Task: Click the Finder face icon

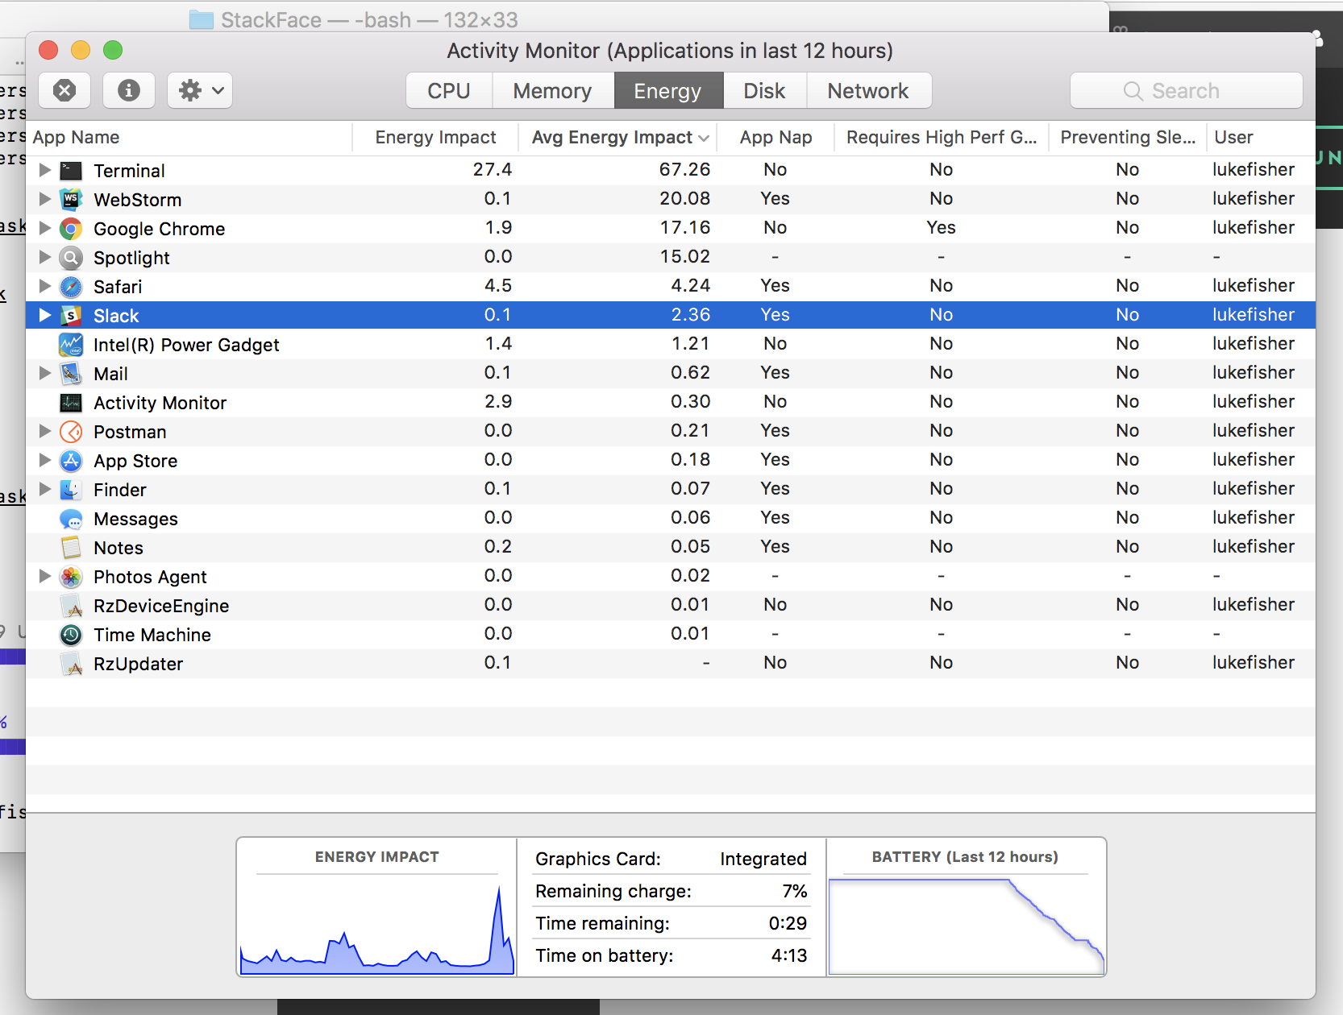Action: [71, 490]
